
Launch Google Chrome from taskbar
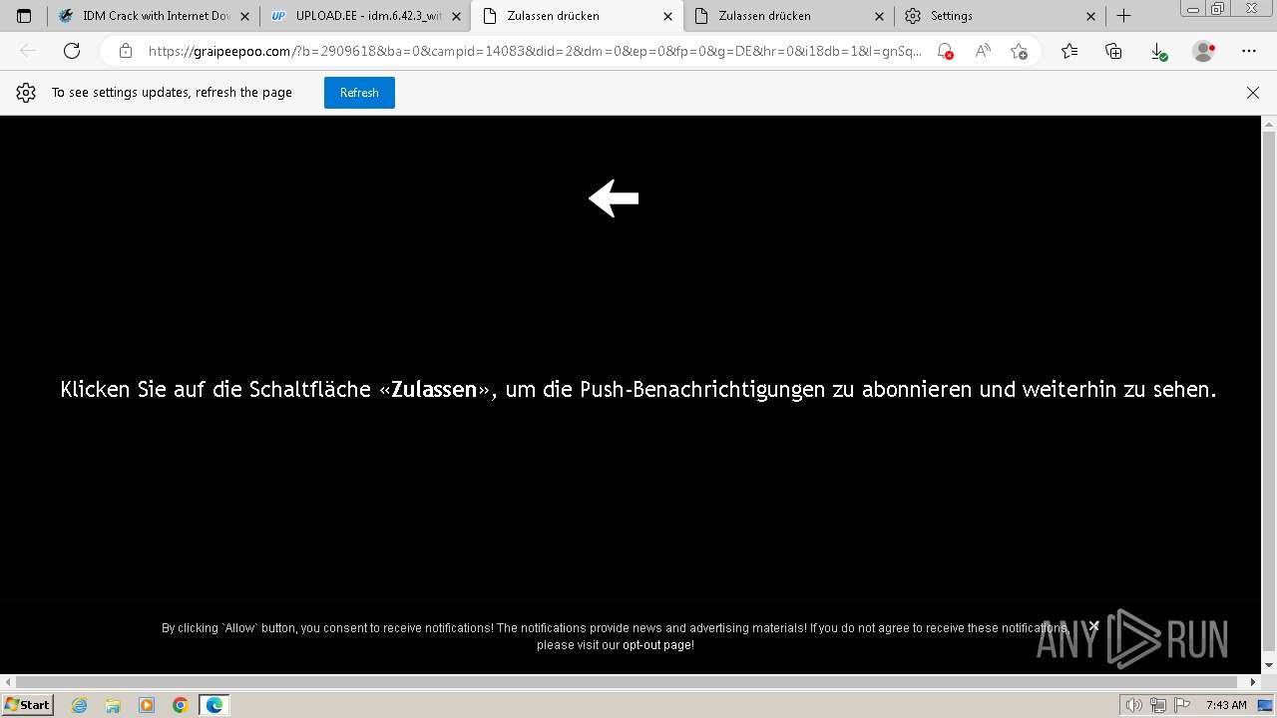tap(181, 705)
